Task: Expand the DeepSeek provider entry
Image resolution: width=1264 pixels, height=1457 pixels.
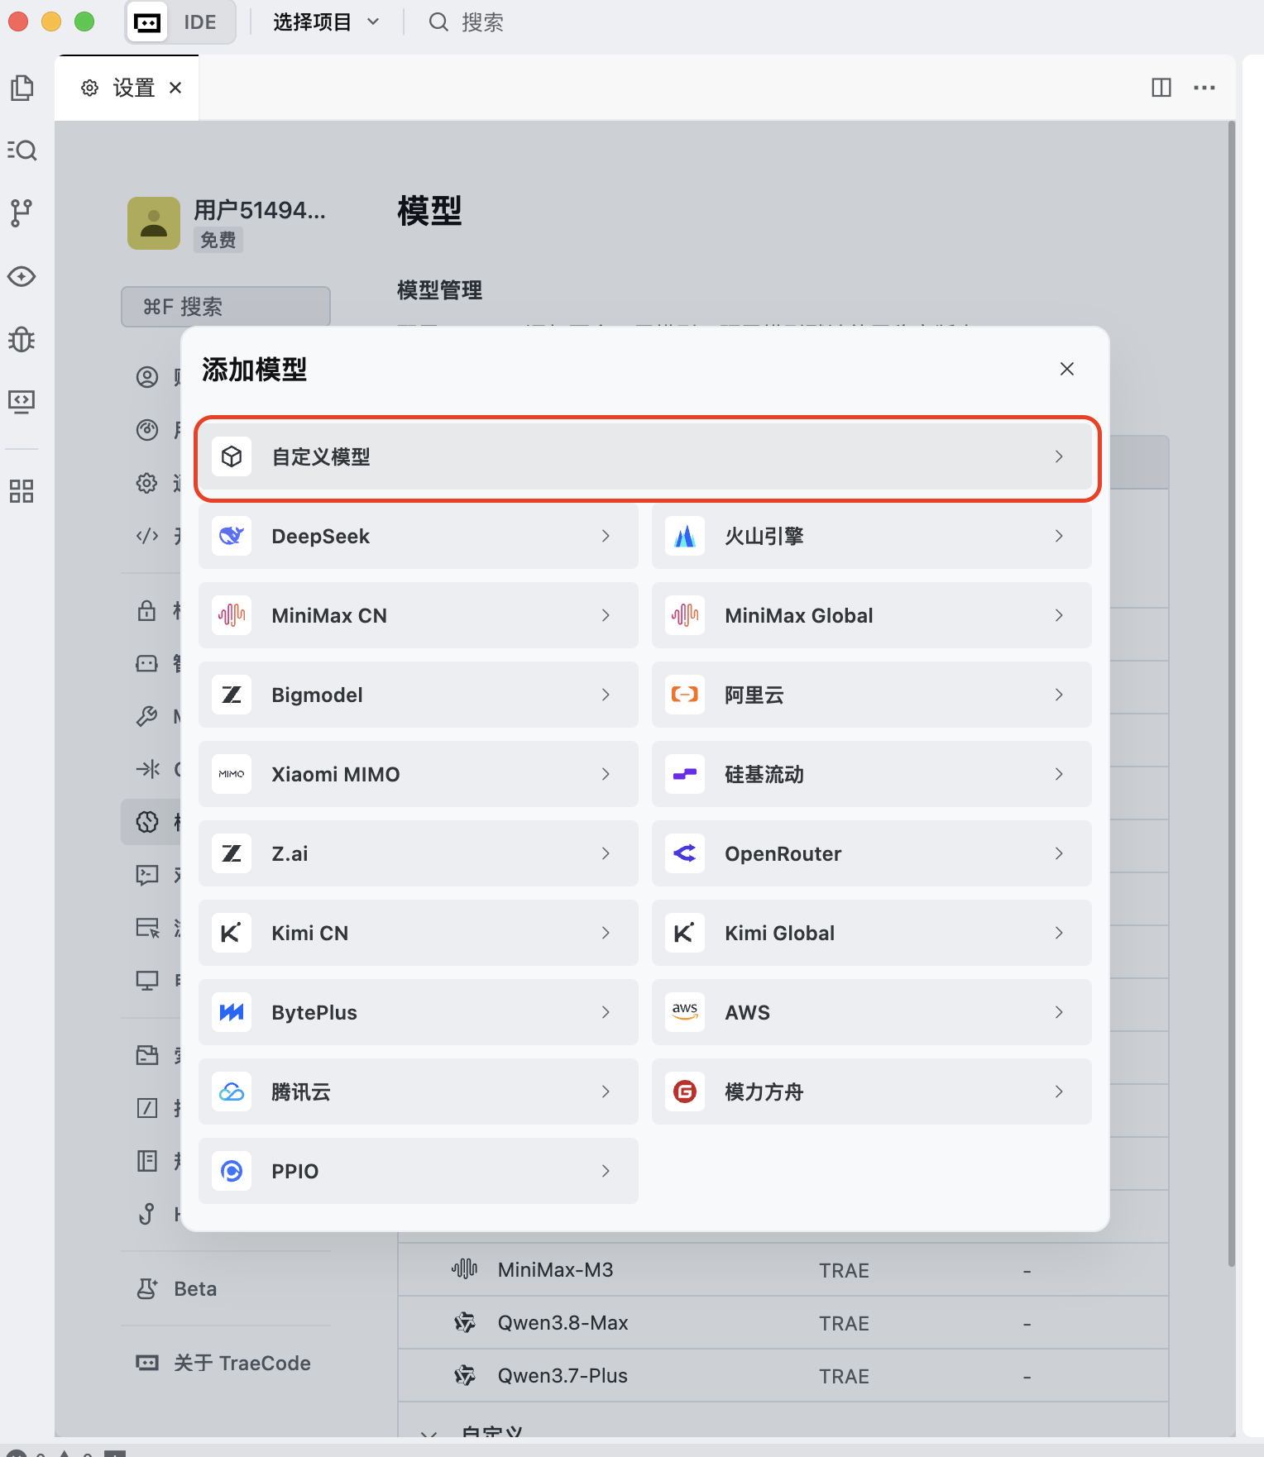Action: click(x=419, y=537)
